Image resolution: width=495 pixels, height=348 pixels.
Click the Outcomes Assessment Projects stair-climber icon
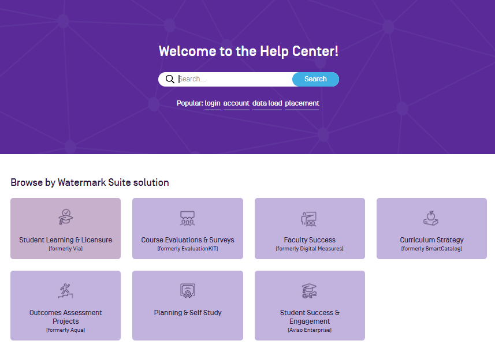pos(66,291)
